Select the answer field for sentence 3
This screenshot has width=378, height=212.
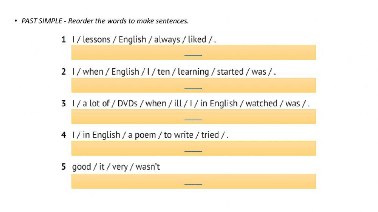pos(193,117)
